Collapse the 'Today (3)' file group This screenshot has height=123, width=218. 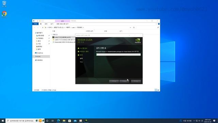tap(52, 35)
